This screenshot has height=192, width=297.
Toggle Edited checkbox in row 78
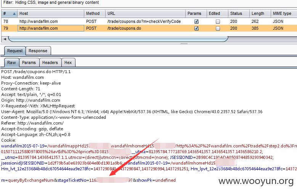[x=218, y=22]
